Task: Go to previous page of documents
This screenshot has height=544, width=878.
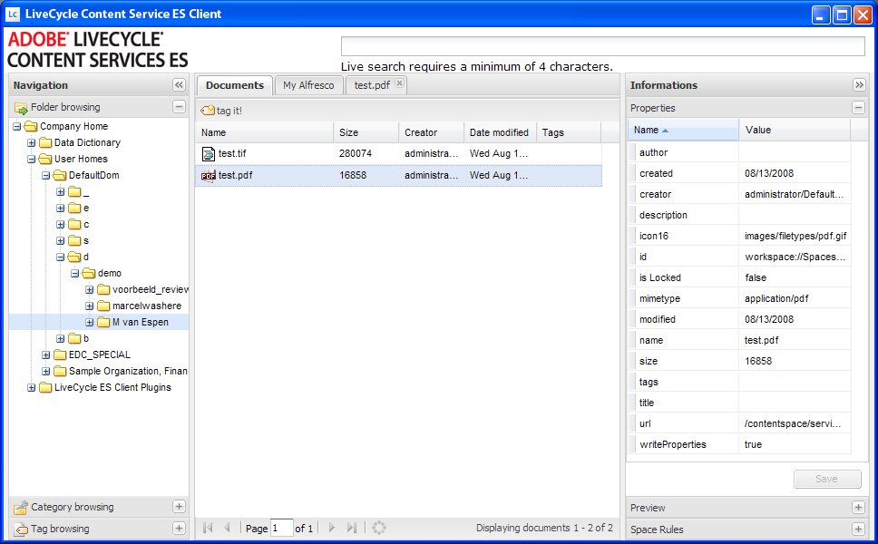Action: [x=228, y=528]
